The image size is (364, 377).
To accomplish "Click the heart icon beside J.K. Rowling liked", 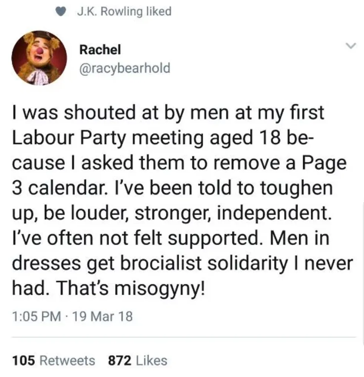I will pyautogui.click(x=61, y=11).
